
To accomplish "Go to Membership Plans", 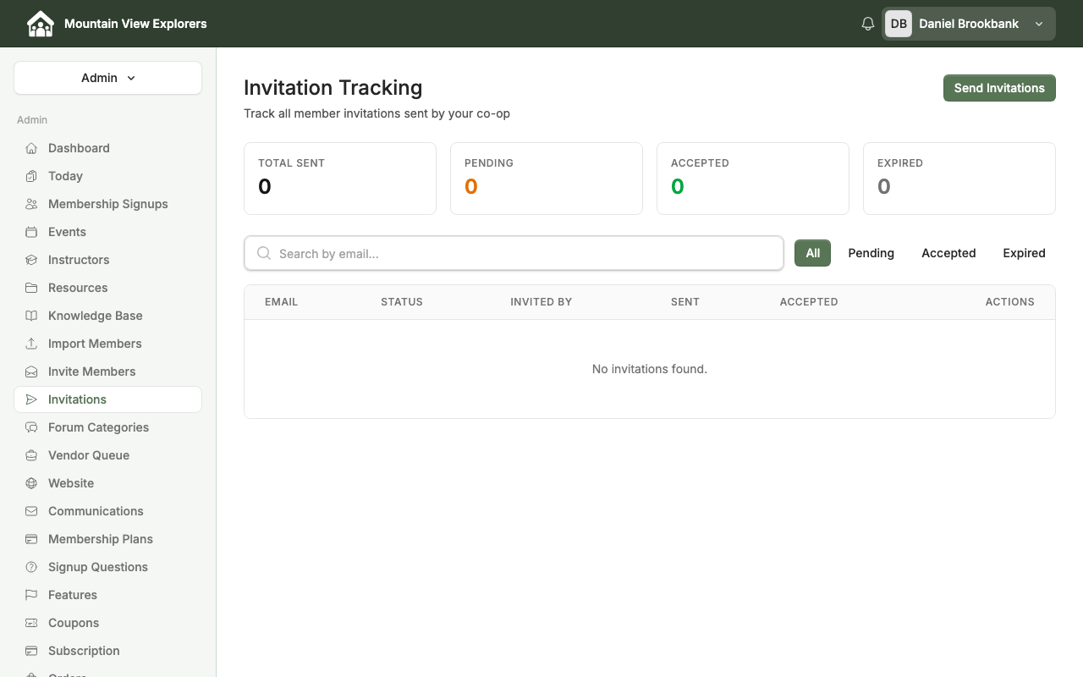I will [x=107, y=539].
